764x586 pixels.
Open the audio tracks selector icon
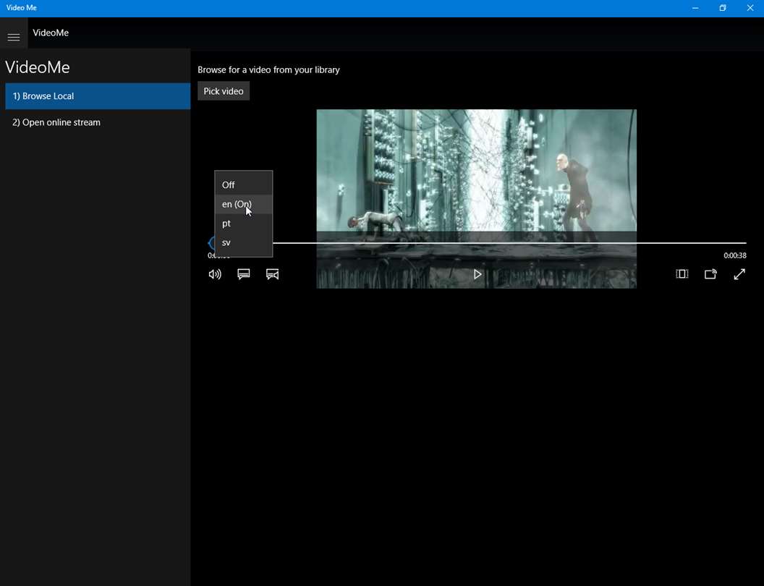coord(273,274)
